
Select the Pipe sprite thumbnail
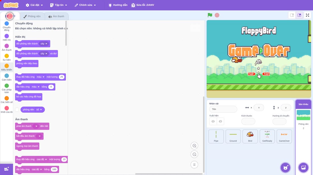tap(216, 136)
